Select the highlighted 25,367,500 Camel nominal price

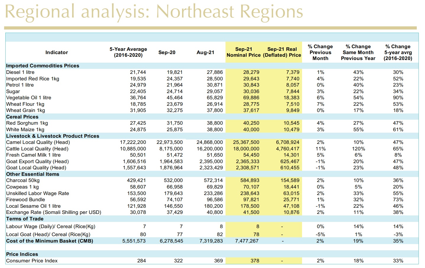[246, 142]
